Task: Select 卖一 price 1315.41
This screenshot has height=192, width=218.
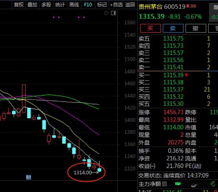Action: (x=173, y=67)
